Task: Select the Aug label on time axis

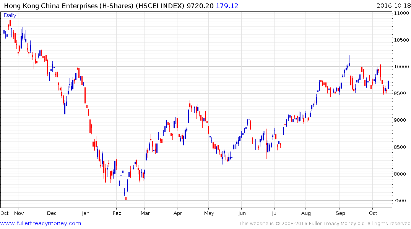Action: click(306, 213)
